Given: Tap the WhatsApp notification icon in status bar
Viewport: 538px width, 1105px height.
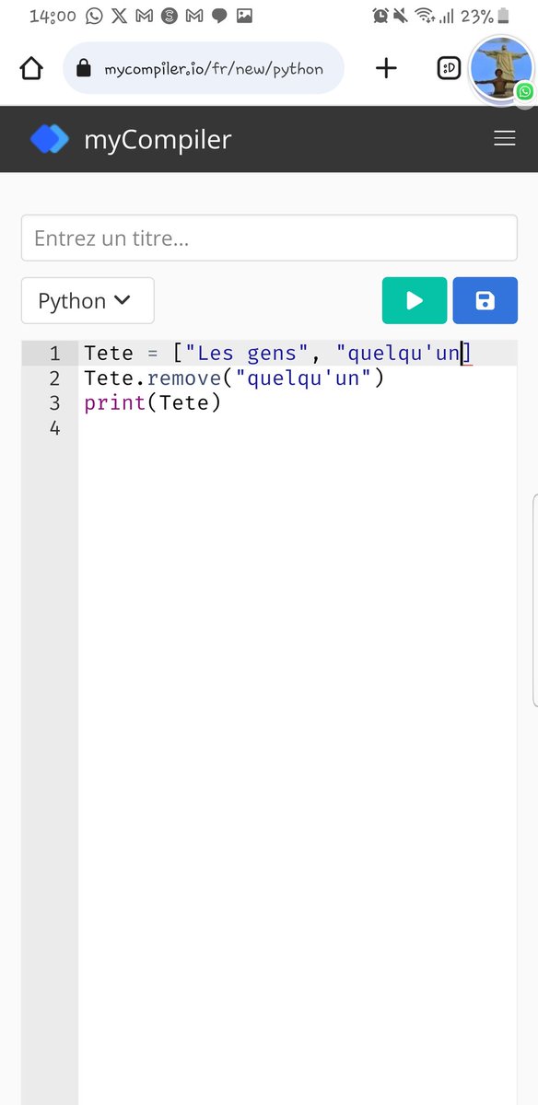Looking at the screenshot, I should coord(94,16).
